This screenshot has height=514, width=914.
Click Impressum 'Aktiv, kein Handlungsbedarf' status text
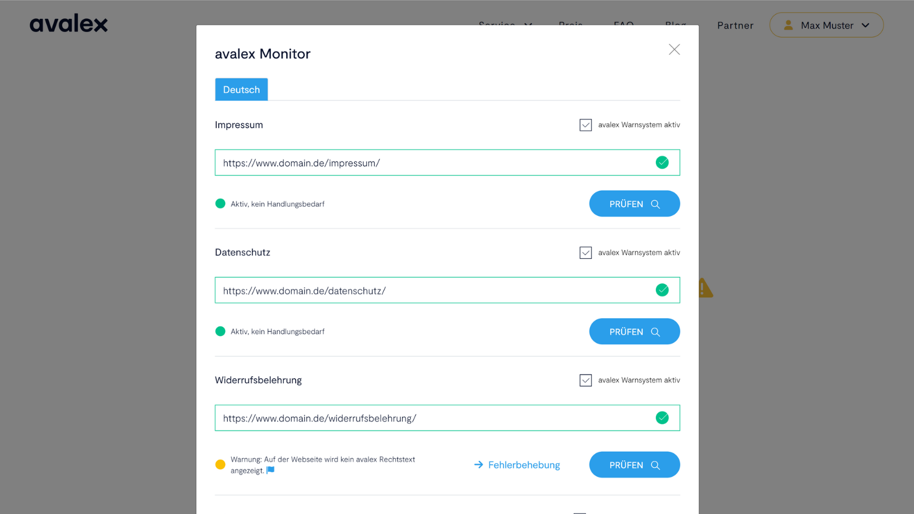(x=278, y=204)
